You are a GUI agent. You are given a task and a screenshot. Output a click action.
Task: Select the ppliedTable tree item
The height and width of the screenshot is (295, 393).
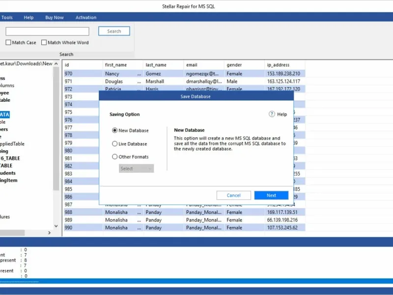click(12, 144)
